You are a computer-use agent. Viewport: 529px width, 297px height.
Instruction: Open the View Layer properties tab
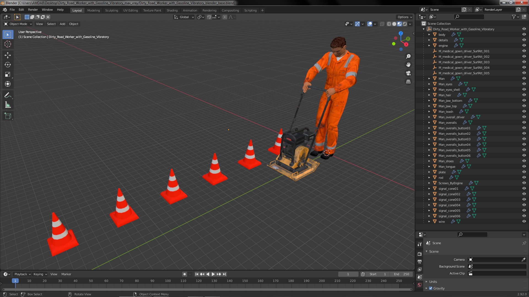[x=420, y=269]
